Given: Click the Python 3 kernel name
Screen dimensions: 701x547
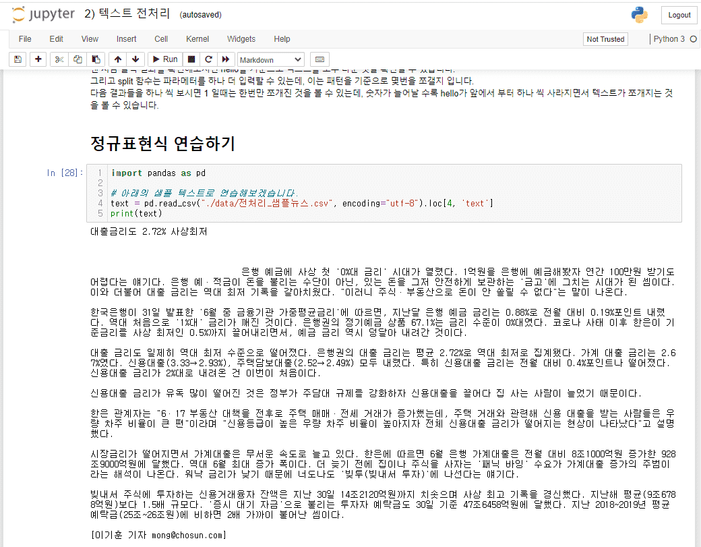Looking at the screenshot, I should coord(669,39).
